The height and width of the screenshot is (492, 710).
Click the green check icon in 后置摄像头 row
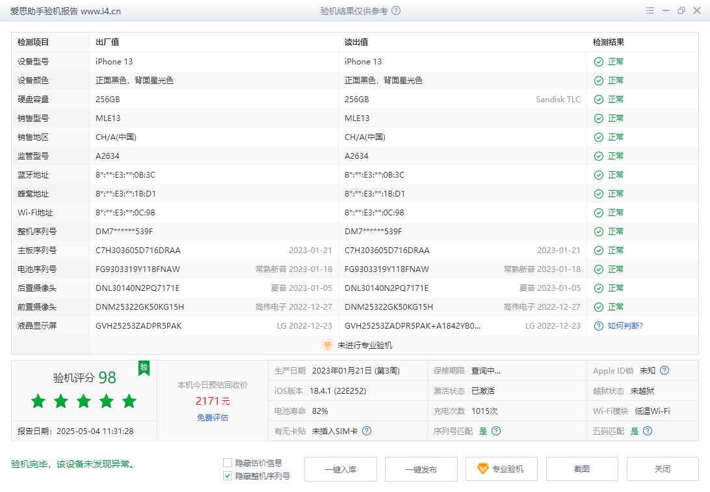tap(599, 288)
